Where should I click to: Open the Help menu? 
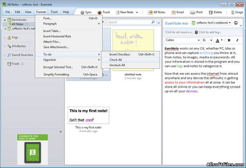66,12
